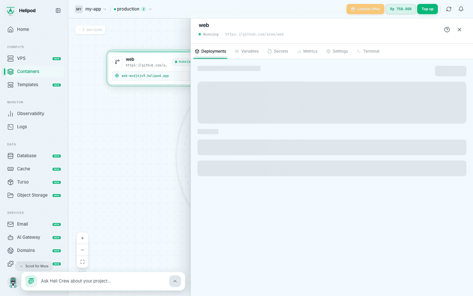Click the Rp 750.000 balance
473x296 pixels.
[401, 9]
